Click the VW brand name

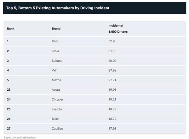pos(54,70)
